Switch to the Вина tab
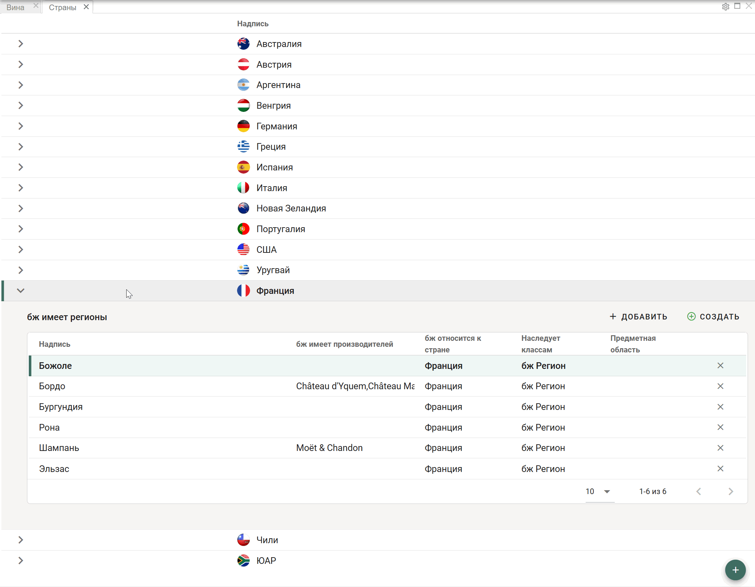This screenshot has width=755, height=587. click(x=16, y=7)
